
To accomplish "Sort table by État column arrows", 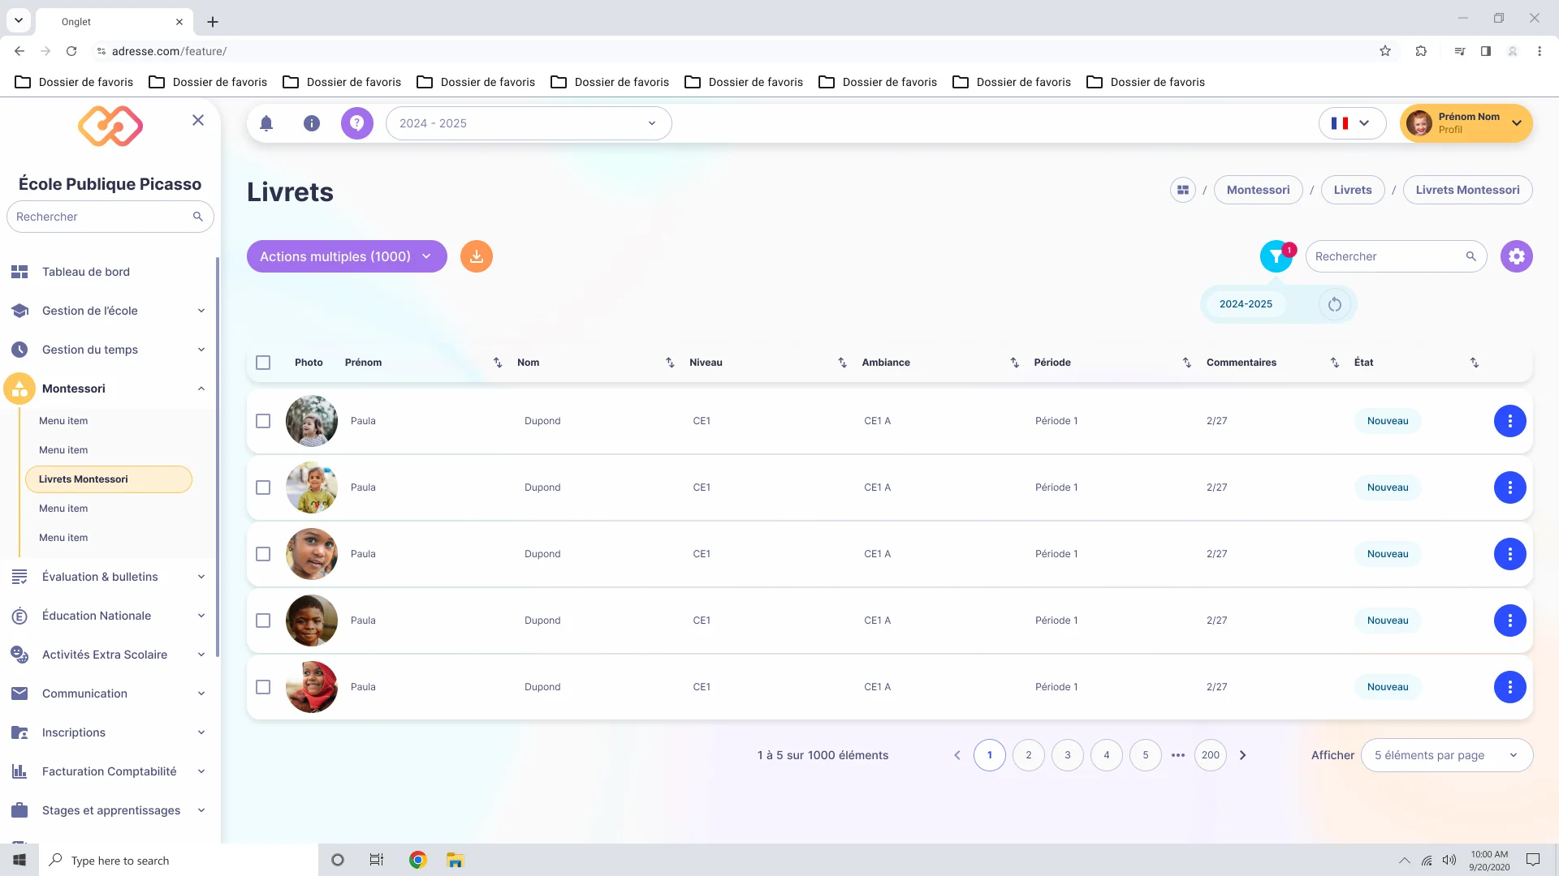I will pyautogui.click(x=1475, y=363).
